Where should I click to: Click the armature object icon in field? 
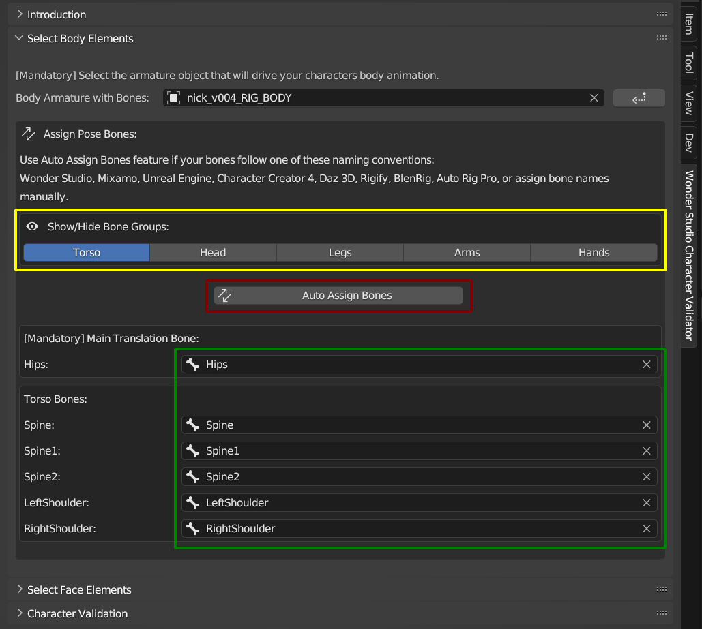[173, 98]
